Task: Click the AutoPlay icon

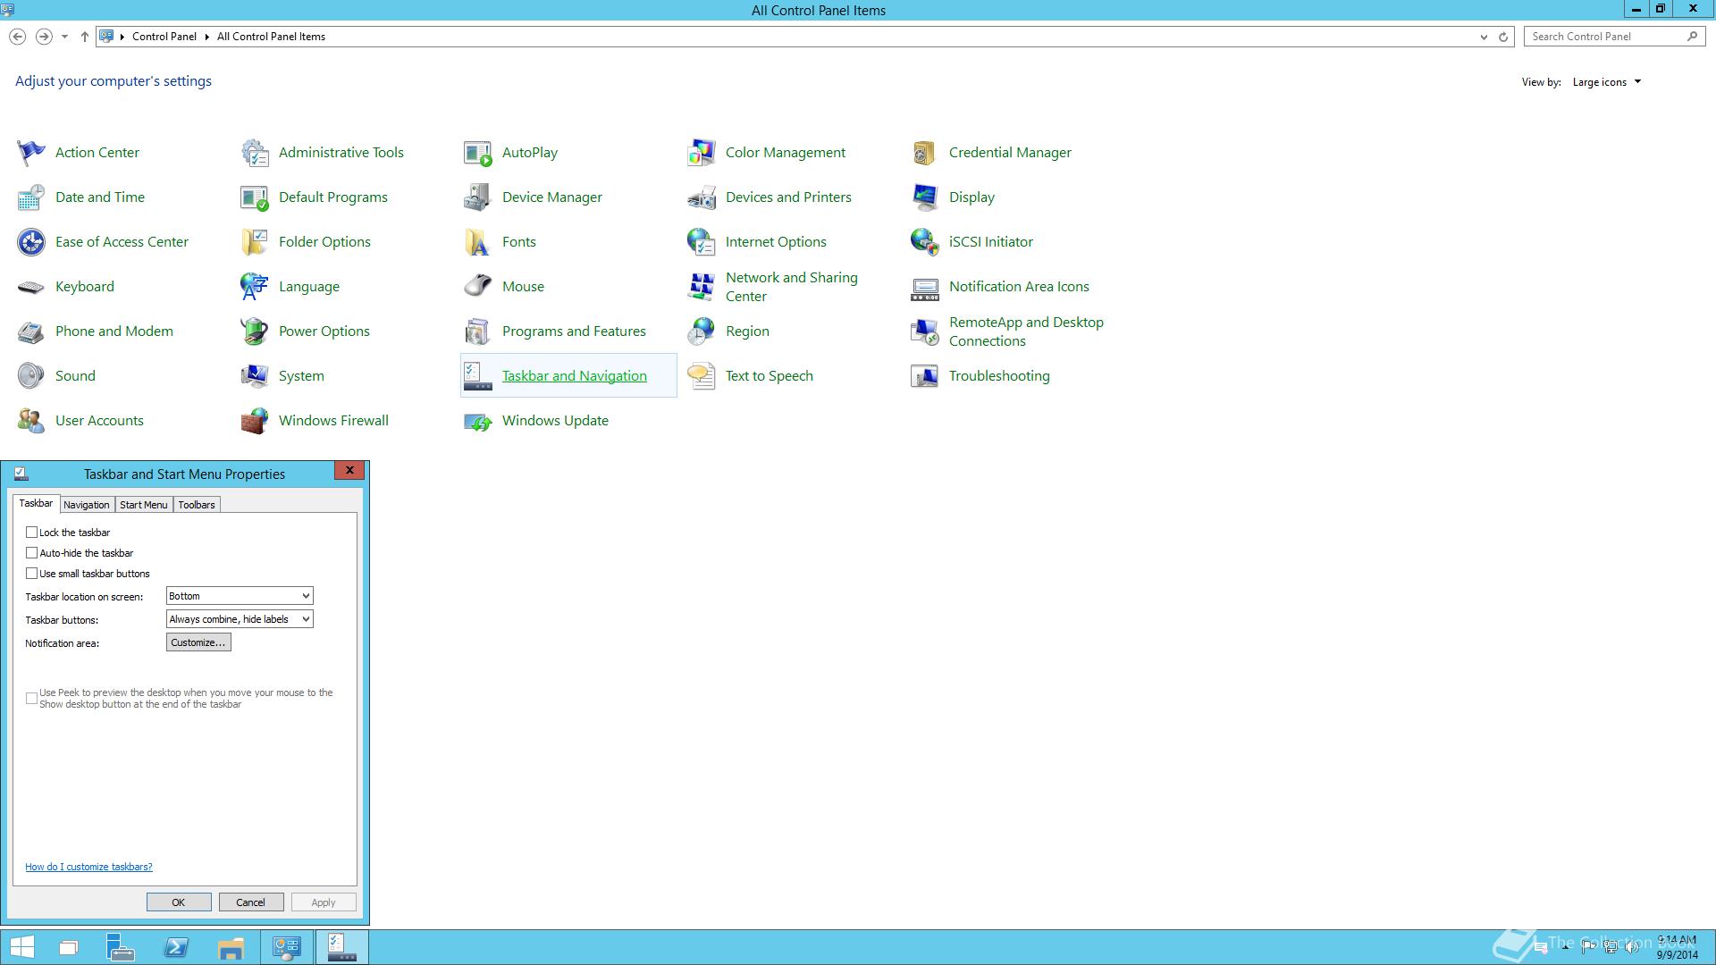Action: [478, 153]
